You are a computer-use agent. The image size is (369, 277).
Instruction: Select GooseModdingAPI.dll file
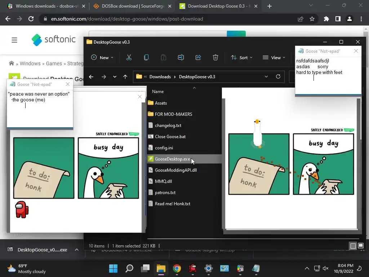pos(176,170)
